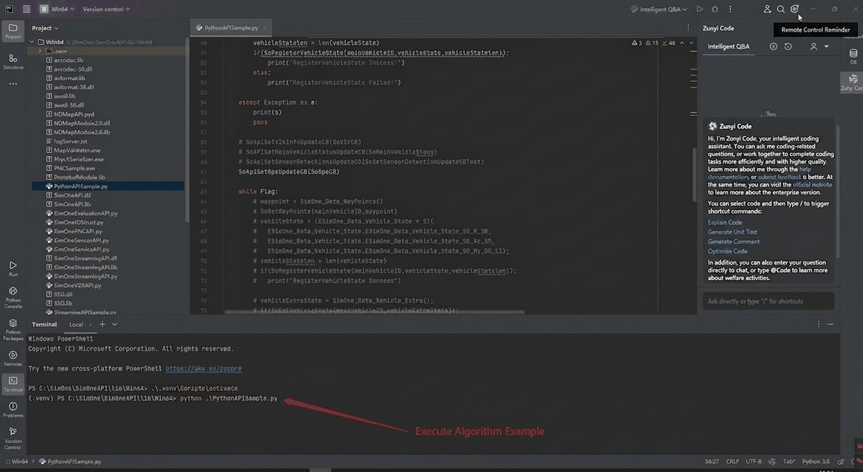
Task: Select the Intelligent Q&A tab
Action: [728, 46]
